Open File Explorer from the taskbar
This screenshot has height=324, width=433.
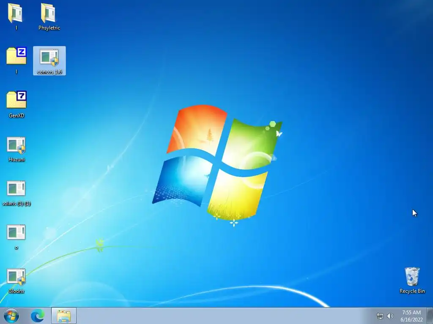coord(64,316)
